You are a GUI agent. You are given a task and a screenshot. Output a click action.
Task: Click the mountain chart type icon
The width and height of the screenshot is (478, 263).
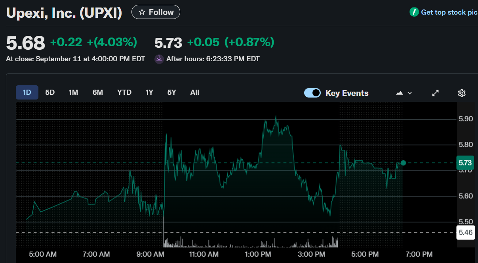tap(400, 93)
